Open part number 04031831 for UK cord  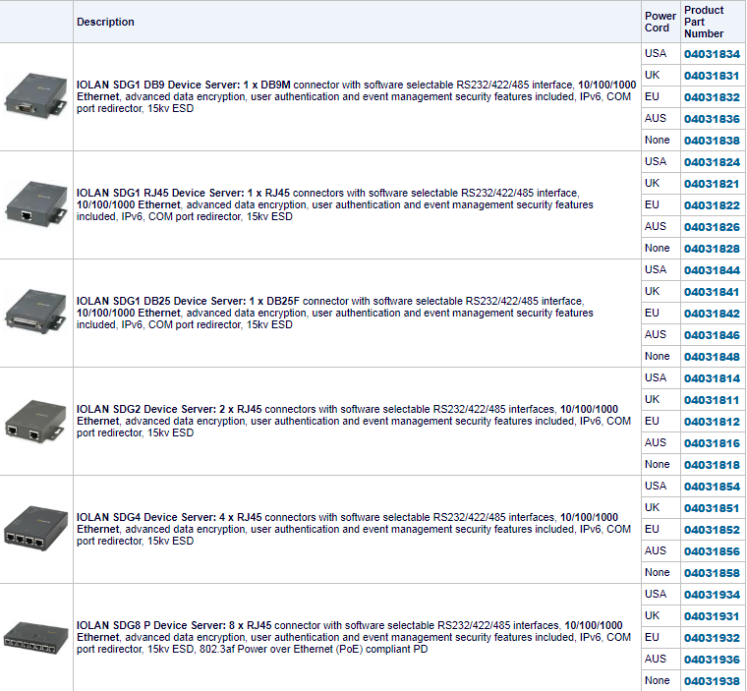[712, 76]
